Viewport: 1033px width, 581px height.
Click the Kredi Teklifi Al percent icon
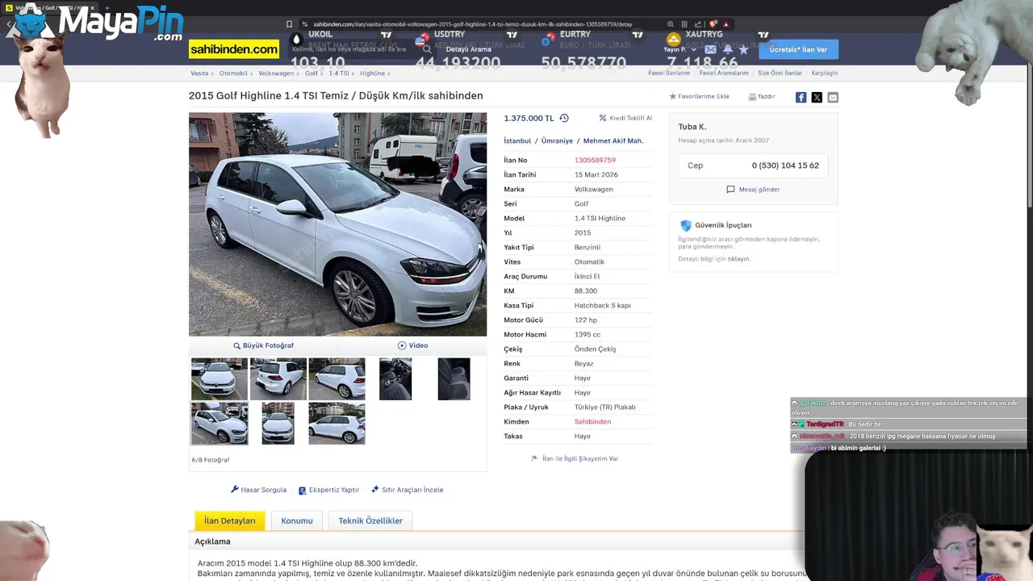[603, 118]
